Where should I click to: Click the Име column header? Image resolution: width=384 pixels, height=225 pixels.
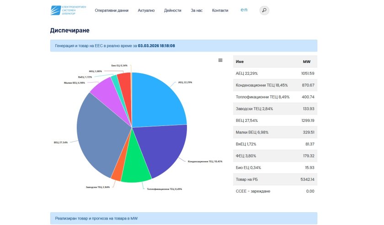click(x=240, y=62)
